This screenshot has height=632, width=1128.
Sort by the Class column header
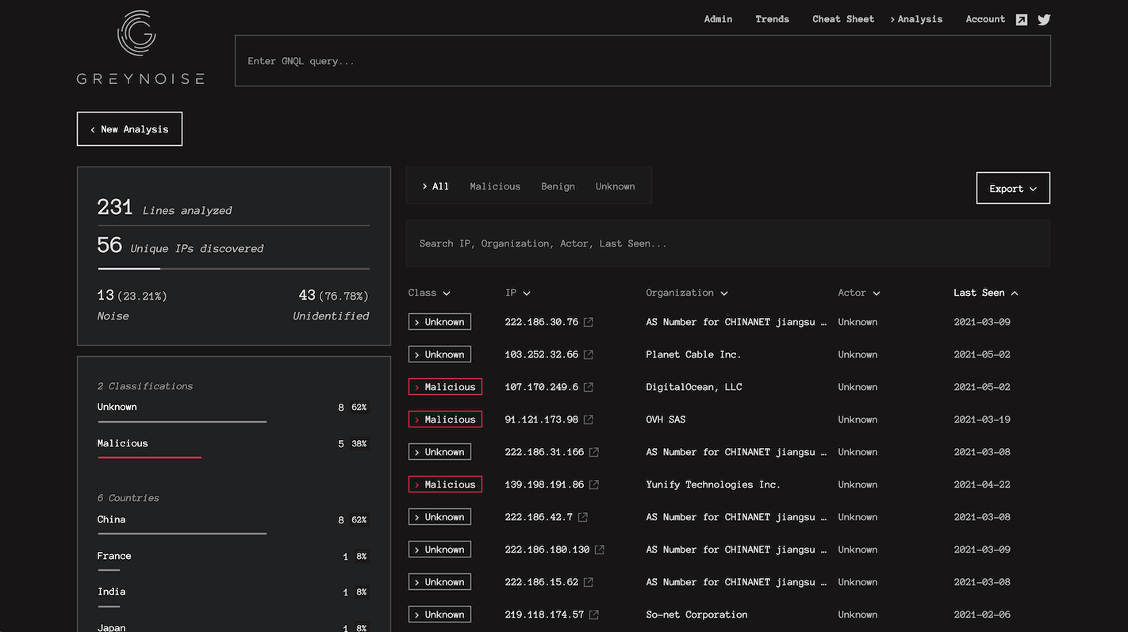(x=429, y=293)
